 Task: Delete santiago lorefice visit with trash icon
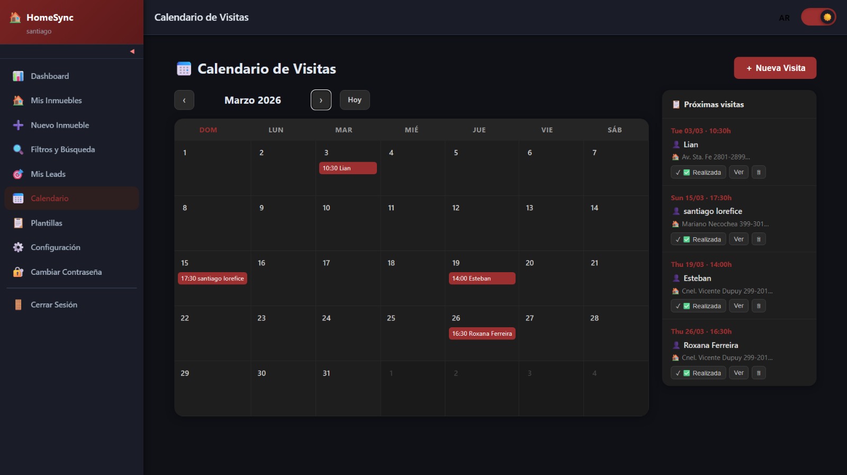coord(759,239)
